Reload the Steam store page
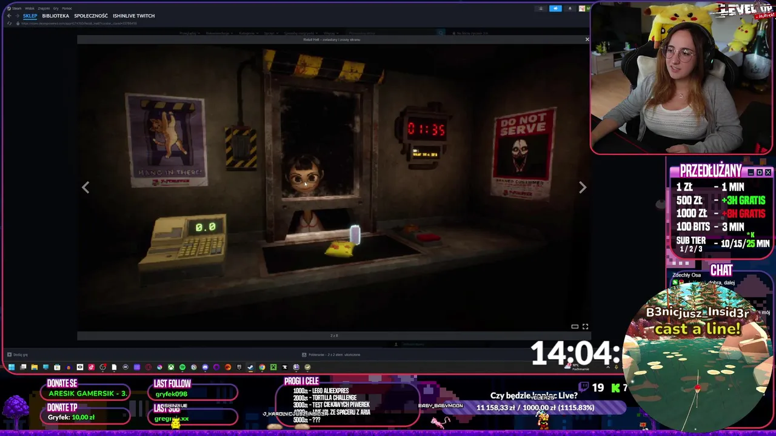Screen dimensions: 776x436 (x=9, y=24)
